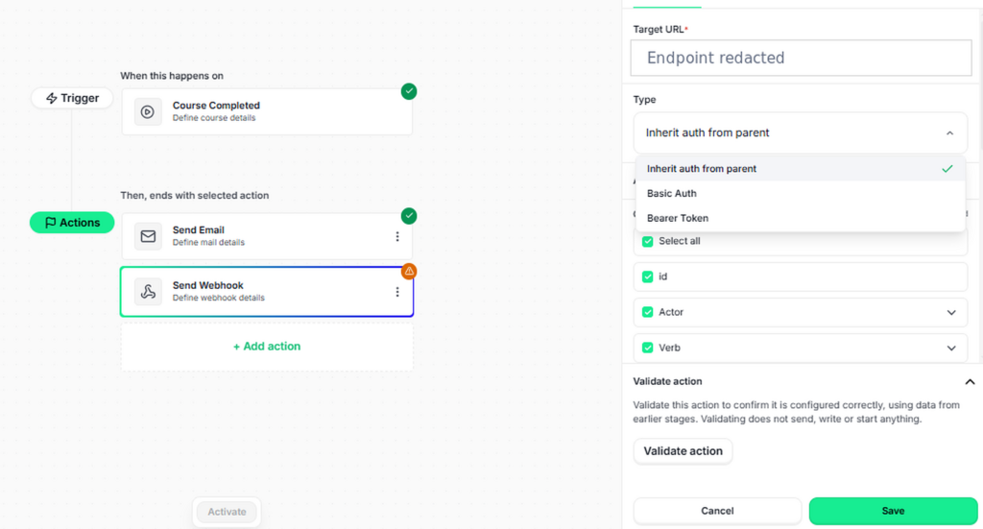The height and width of the screenshot is (529, 983).
Task: Click the orange warning badge on Send Webhook
Action: point(409,272)
